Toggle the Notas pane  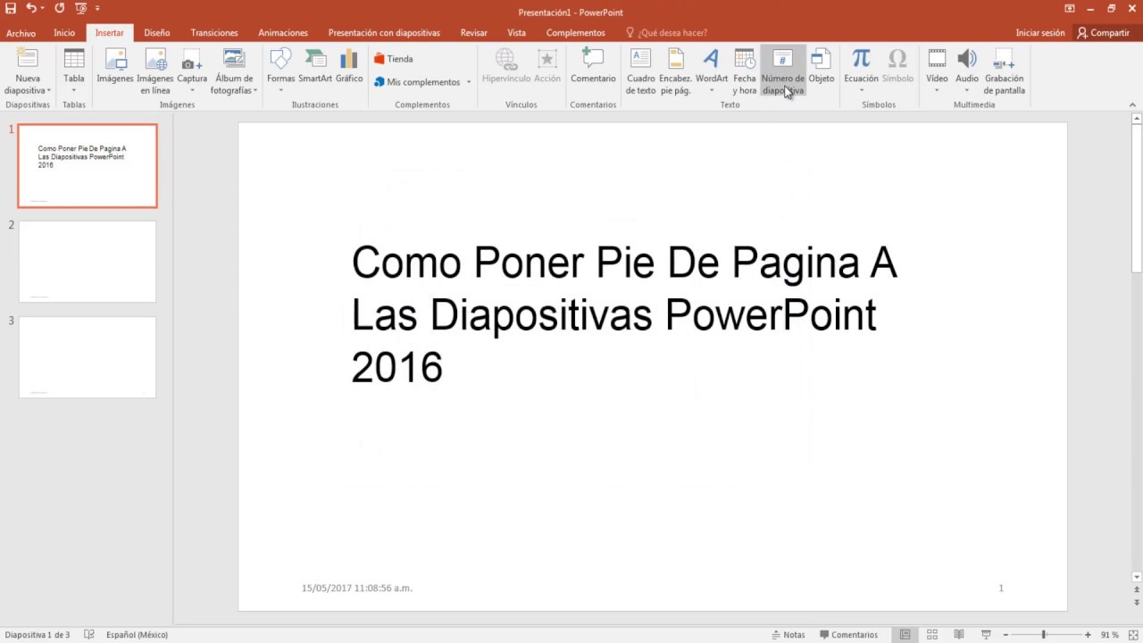point(788,635)
